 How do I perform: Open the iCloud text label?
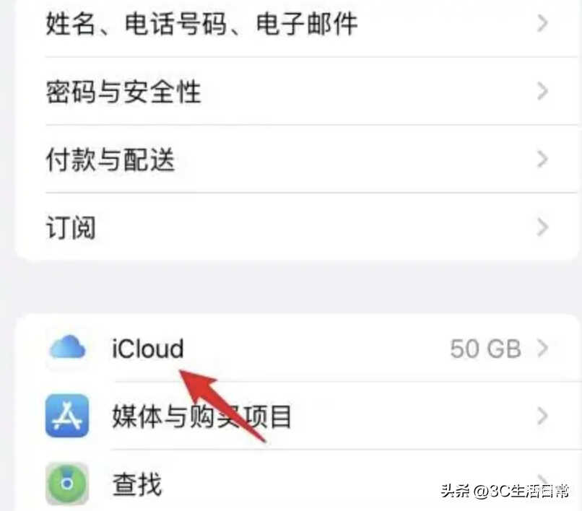pyautogui.click(x=148, y=349)
